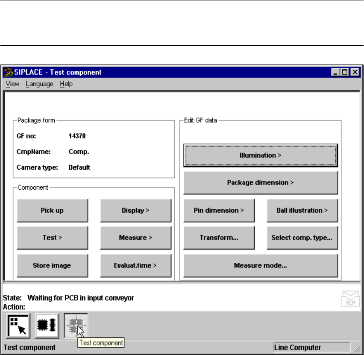The width and height of the screenshot is (364, 355).
Task: Open the View menu
Action: click(12, 84)
